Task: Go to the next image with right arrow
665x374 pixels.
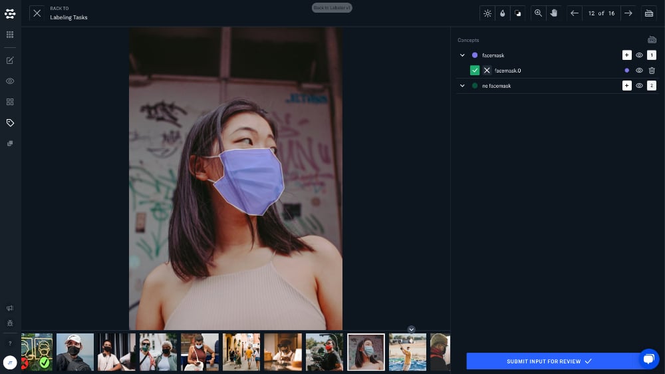Action: [x=628, y=13]
